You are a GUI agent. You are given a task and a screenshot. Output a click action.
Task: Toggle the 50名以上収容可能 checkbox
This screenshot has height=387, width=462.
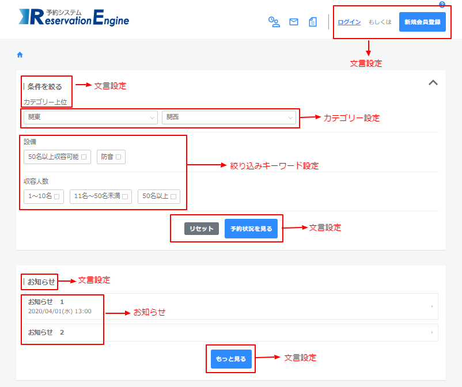[x=84, y=157]
